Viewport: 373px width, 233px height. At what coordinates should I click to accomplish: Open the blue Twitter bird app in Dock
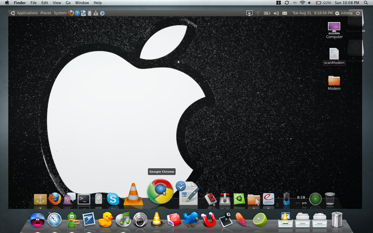(191, 220)
